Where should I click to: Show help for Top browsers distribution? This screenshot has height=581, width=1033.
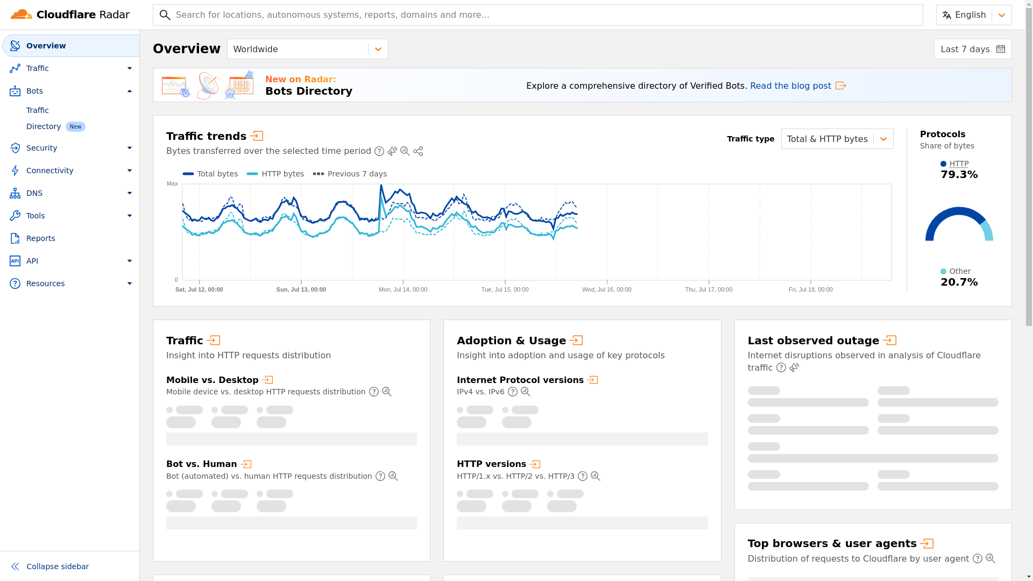click(978, 558)
